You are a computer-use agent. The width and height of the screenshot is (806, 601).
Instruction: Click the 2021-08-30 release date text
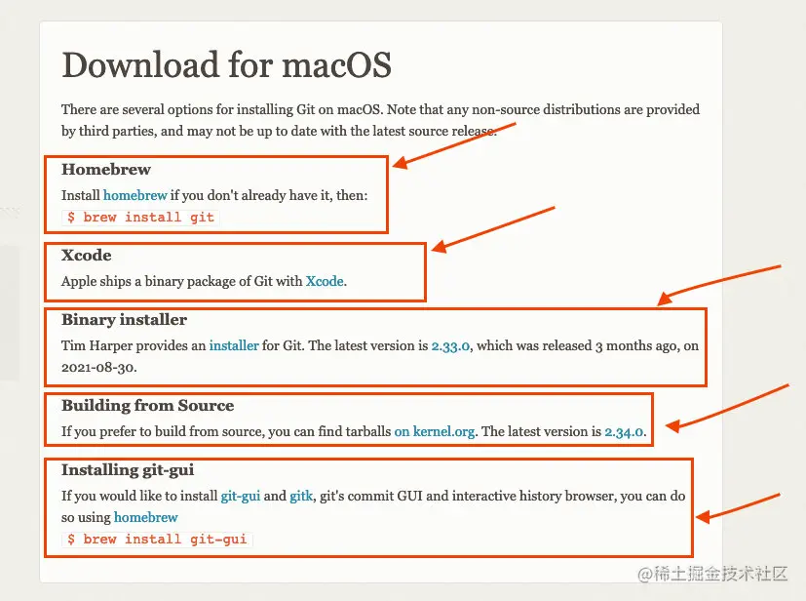[98, 368]
